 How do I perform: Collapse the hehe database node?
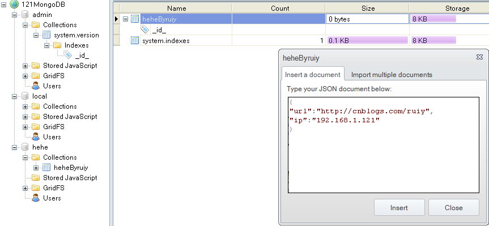[x=14, y=147]
